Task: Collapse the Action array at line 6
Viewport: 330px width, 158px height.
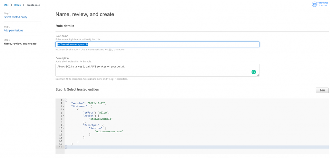Action: pos(63,116)
